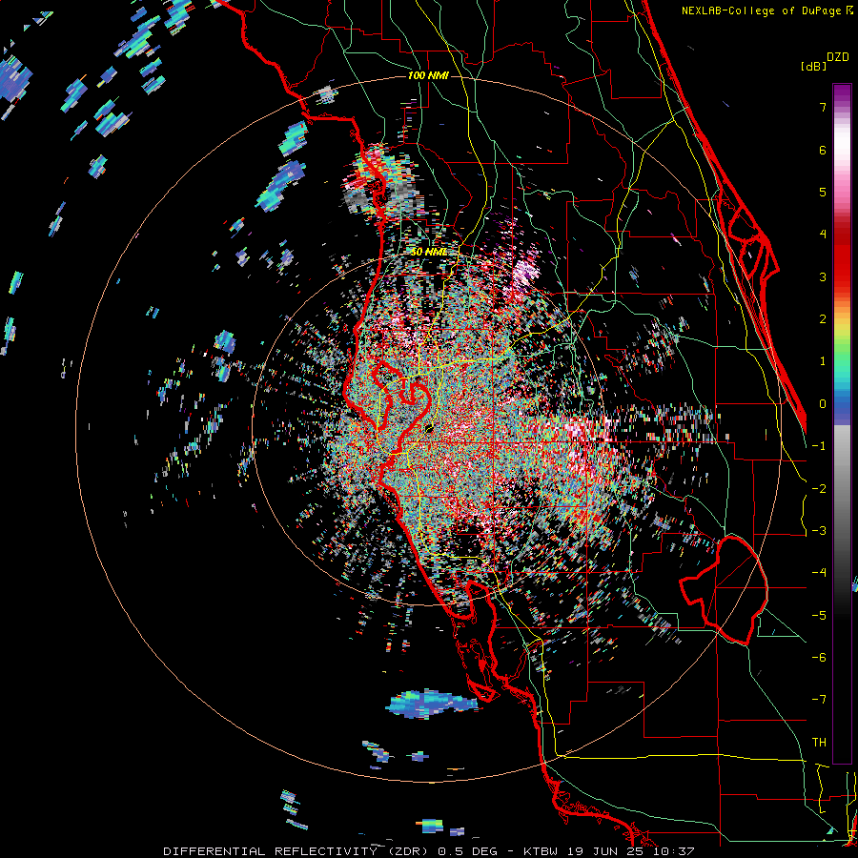Select the -1 dB value on the scale
858x858 pixels.
pos(819,446)
